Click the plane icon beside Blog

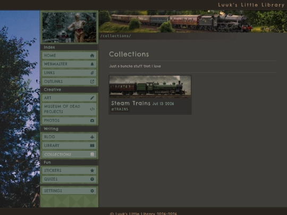92,137
